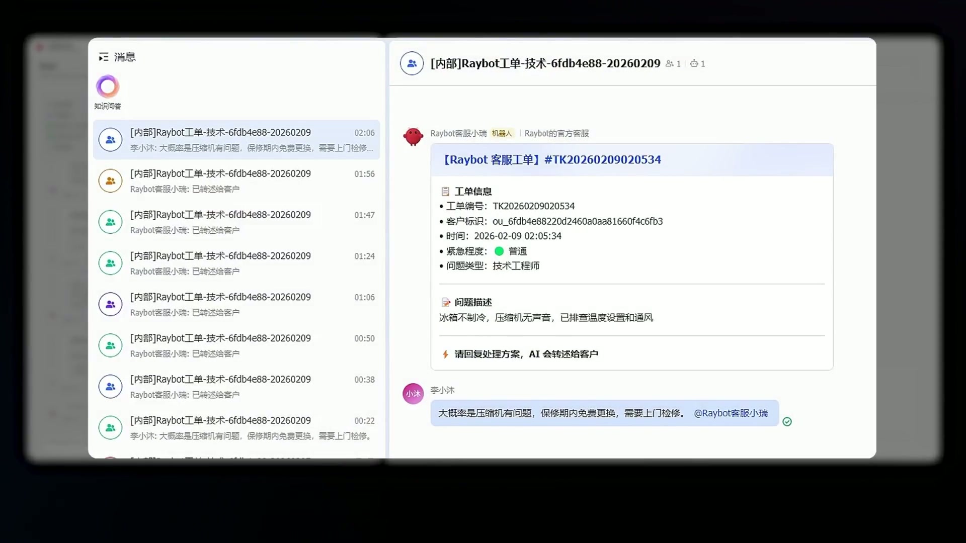Viewport: 966px width, 543px height.
Task: Click the 机器人 tag next to sender
Action: click(502, 133)
